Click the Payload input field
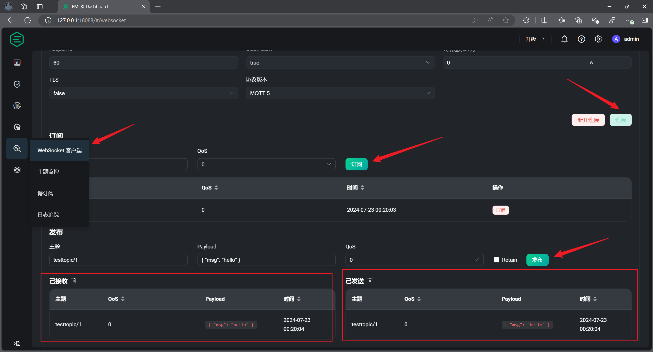The image size is (653, 352). click(266, 260)
